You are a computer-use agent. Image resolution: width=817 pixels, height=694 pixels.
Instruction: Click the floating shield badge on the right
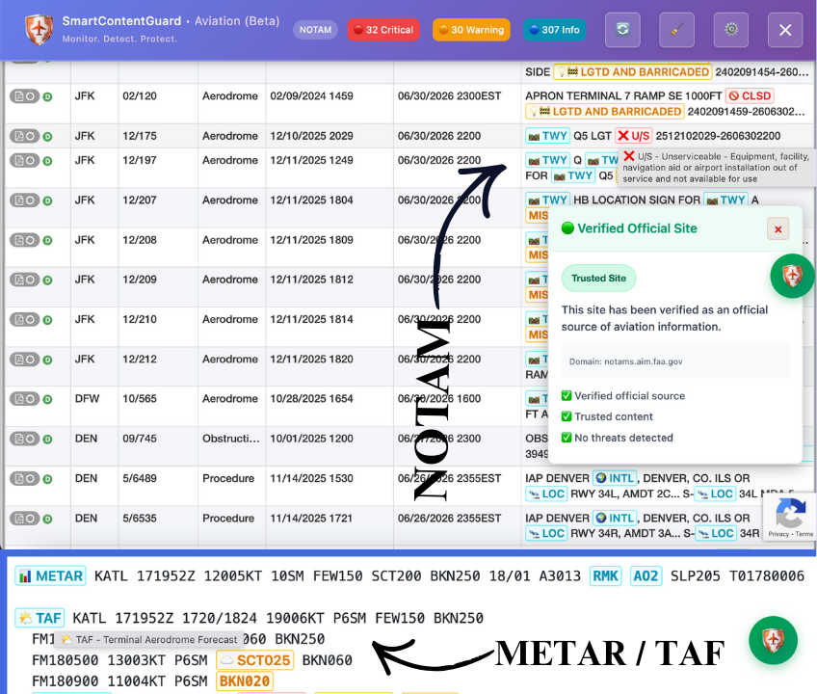[792, 277]
